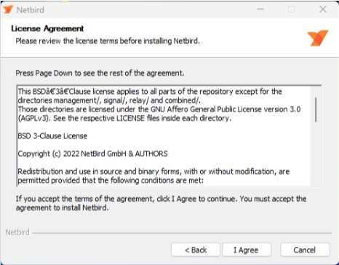
Task: Click 'Please review the license terms' subtitle
Action: (x=108, y=41)
